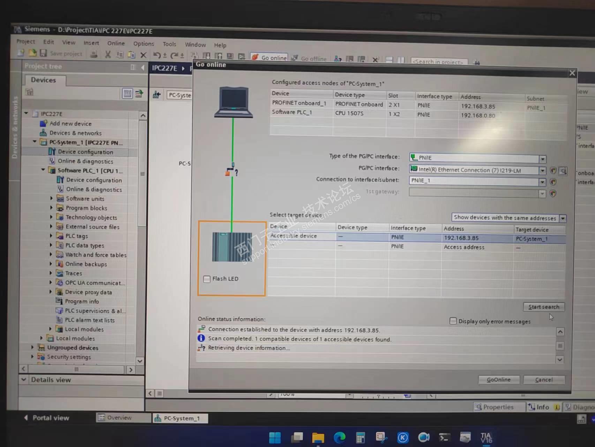The height and width of the screenshot is (447, 595).
Task: Click scroll down arrow of status information
Action: point(560,359)
